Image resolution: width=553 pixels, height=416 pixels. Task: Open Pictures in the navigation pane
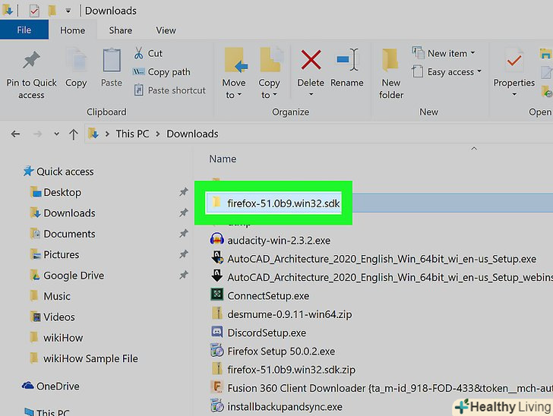point(55,254)
